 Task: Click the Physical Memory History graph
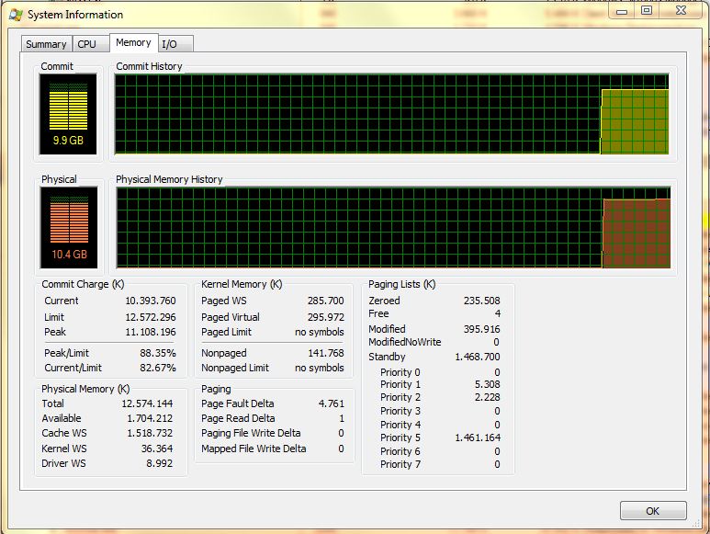393,227
